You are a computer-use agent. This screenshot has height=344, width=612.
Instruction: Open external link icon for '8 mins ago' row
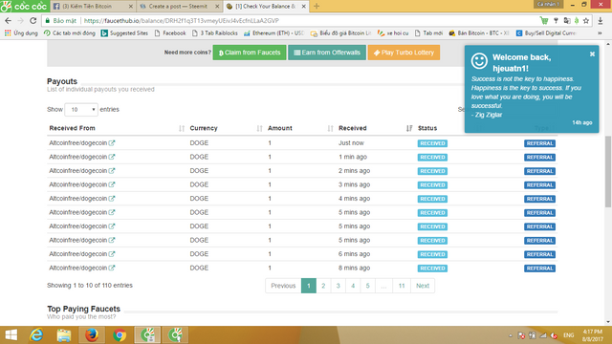(x=112, y=268)
